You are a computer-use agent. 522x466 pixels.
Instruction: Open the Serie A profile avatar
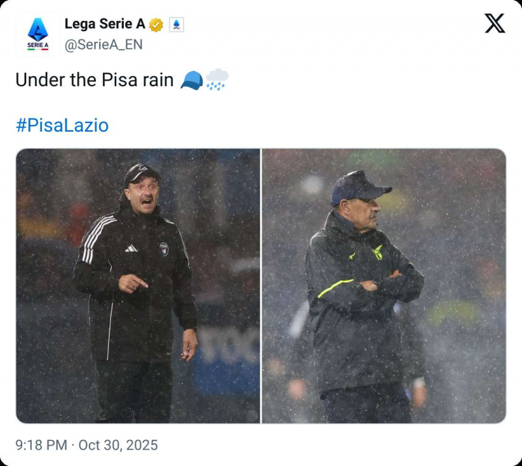[x=37, y=33]
